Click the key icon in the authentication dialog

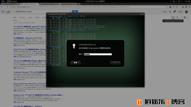(x=74, y=46)
